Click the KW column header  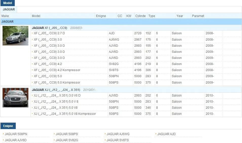coord(129,16)
